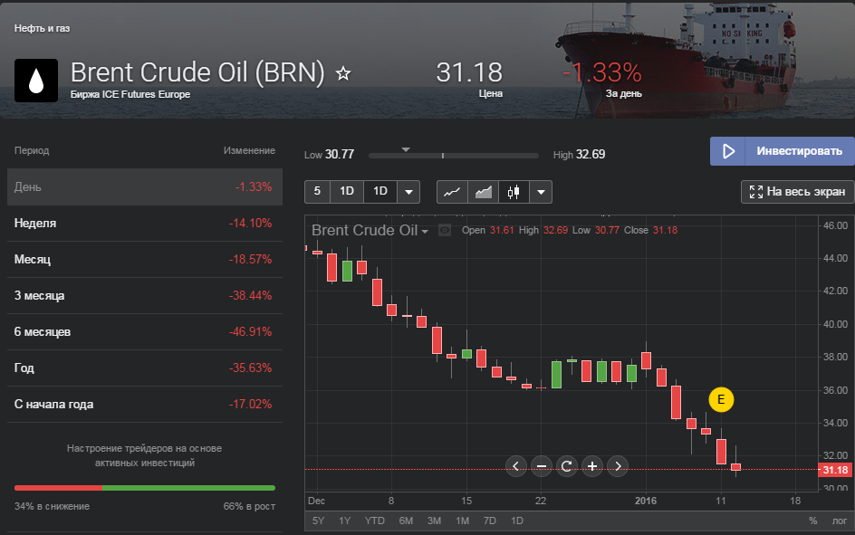This screenshot has width=855, height=535.
Task: Select the День period row
Action: click(x=145, y=186)
